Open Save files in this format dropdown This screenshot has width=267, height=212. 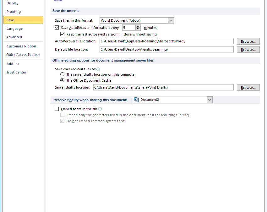[x=171, y=20]
